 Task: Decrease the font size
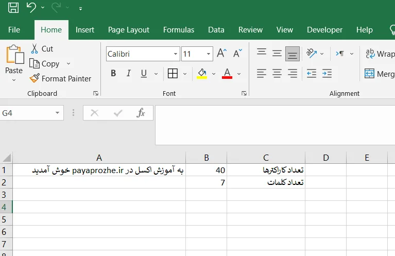pos(237,54)
